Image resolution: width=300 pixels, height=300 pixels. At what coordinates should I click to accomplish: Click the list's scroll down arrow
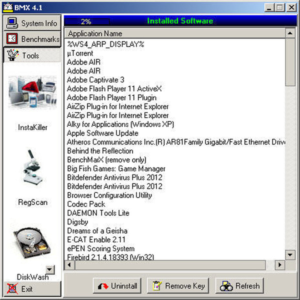tap(290, 254)
